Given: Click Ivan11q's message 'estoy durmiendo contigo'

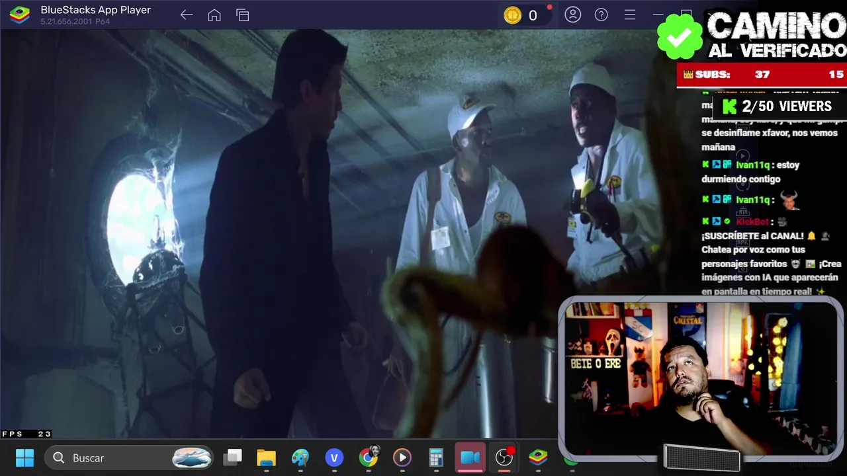Looking at the screenshot, I should point(751,172).
